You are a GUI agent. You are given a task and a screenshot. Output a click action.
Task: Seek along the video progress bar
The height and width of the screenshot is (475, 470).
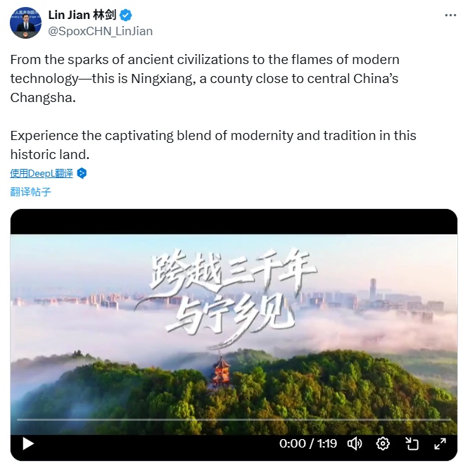pyautogui.click(x=234, y=419)
